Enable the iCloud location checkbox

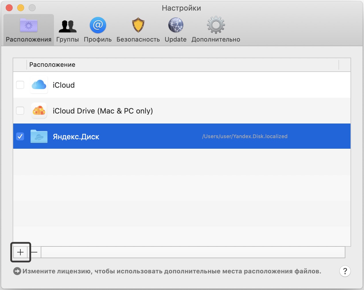click(20, 85)
